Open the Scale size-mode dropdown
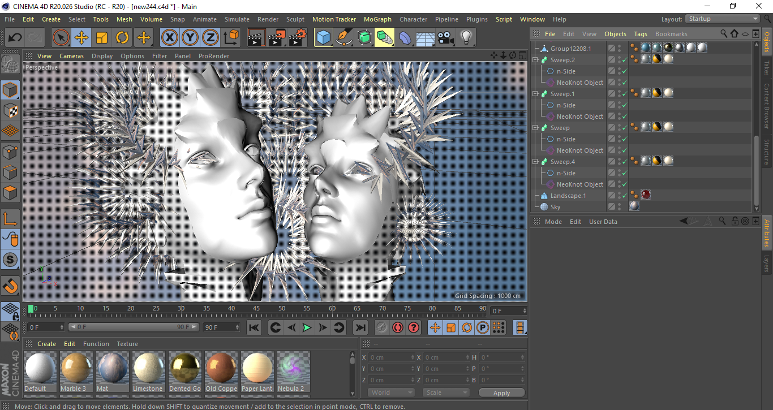Viewport: 773px width, 410px height. pos(446,392)
